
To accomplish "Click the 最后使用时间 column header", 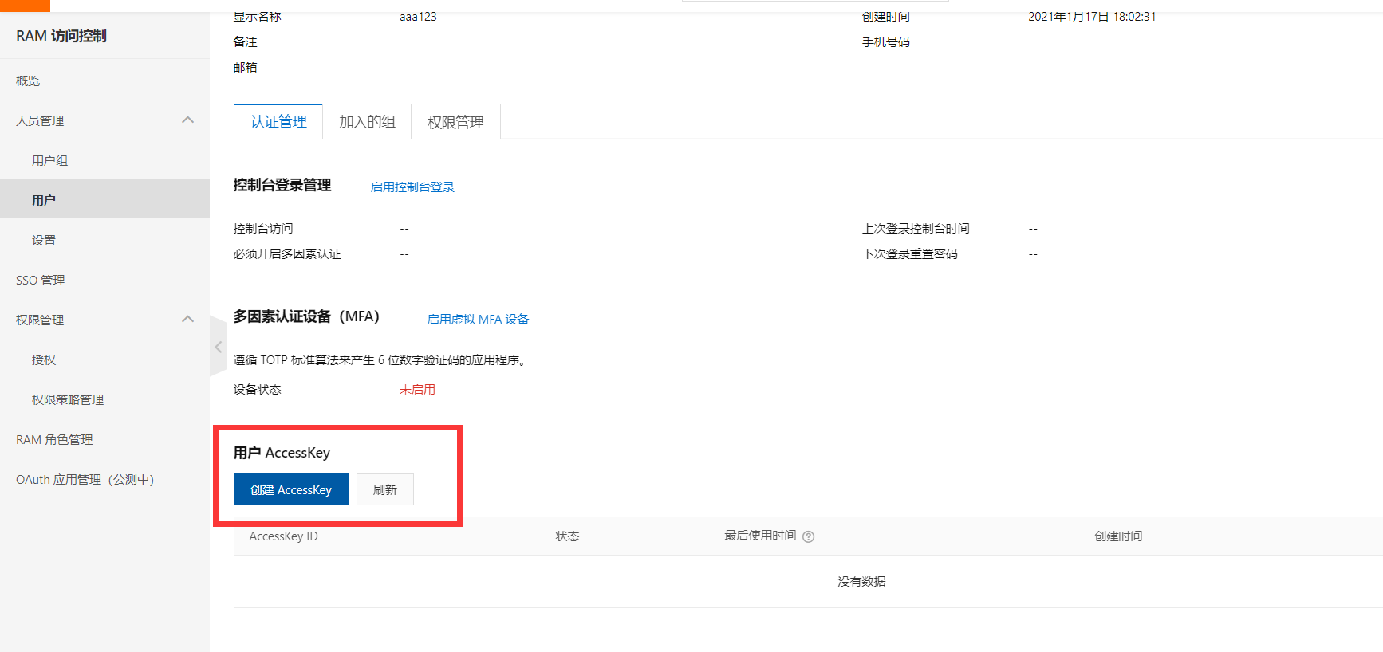I will (x=760, y=536).
